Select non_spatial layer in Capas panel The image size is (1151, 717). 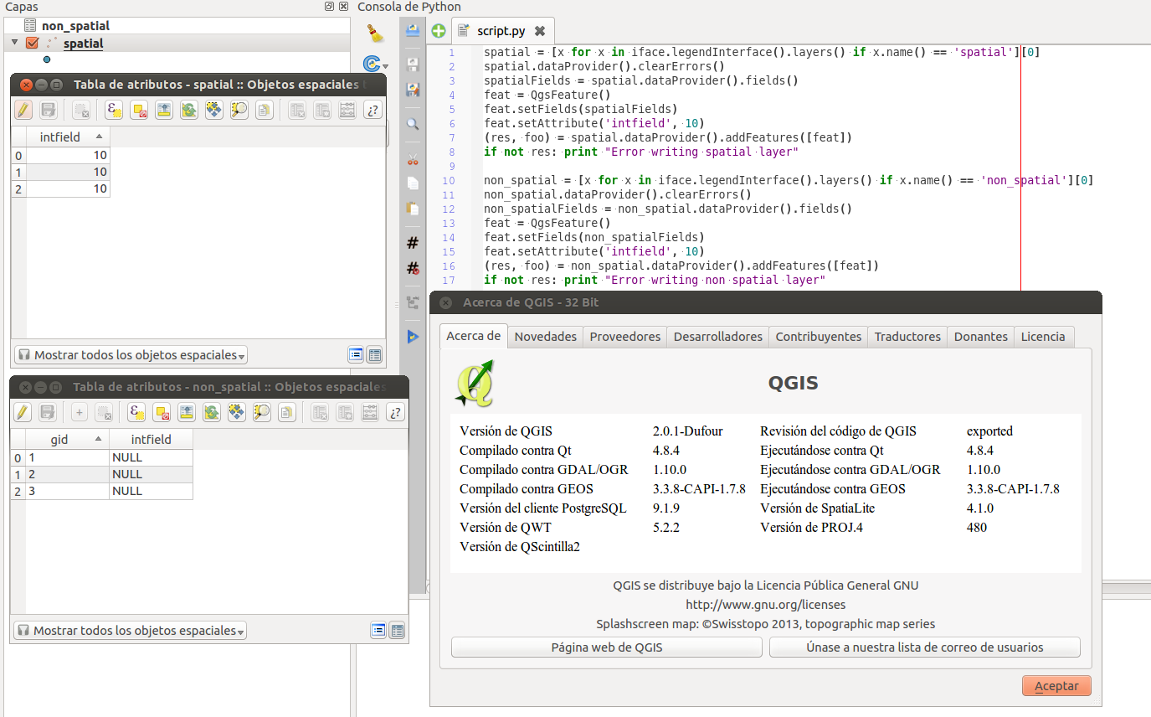tap(75, 26)
